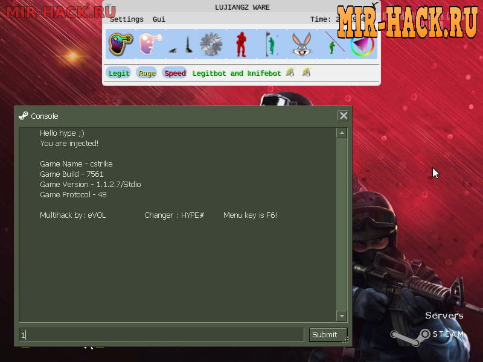Click the first bell icon after knifebot
The height and width of the screenshot is (362, 483).
[290, 73]
